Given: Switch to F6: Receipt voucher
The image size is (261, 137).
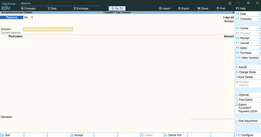Looking at the screenshot, I should point(247,38).
